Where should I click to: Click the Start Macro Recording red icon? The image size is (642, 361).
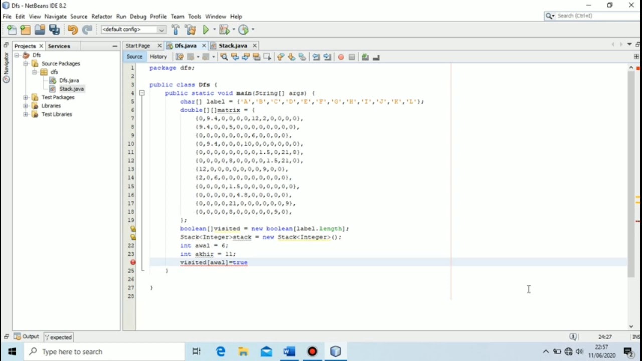341,57
